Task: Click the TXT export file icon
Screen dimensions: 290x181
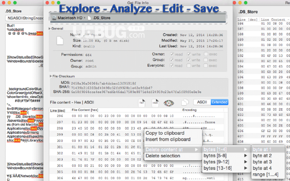Action: [x=142, y=103]
